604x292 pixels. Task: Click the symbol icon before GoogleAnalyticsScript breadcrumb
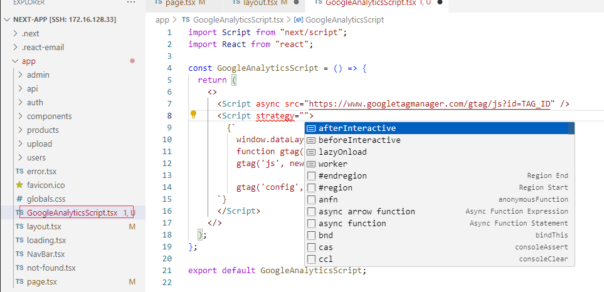[x=299, y=19]
